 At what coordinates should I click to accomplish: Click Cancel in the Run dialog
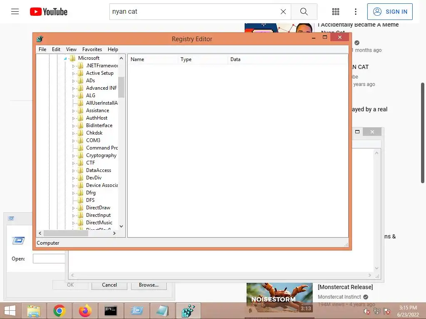pyautogui.click(x=109, y=285)
